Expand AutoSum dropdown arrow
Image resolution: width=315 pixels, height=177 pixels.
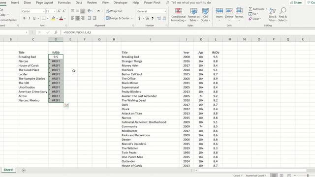(266, 9)
